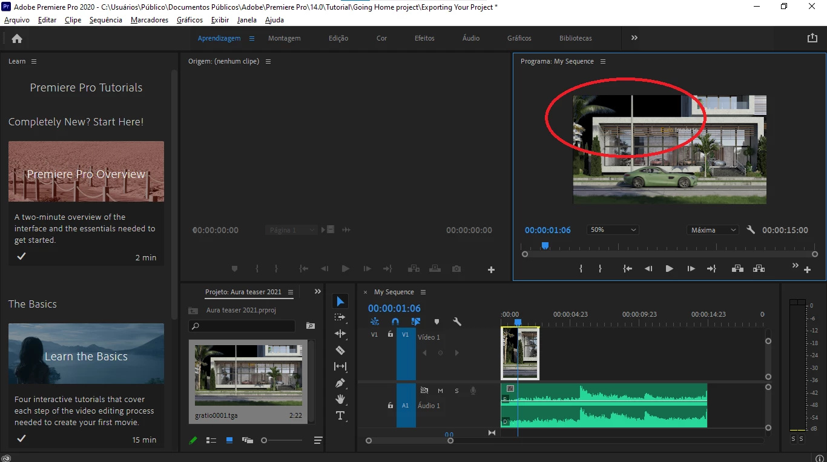Switch Project panel to freeform view

click(x=247, y=440)
